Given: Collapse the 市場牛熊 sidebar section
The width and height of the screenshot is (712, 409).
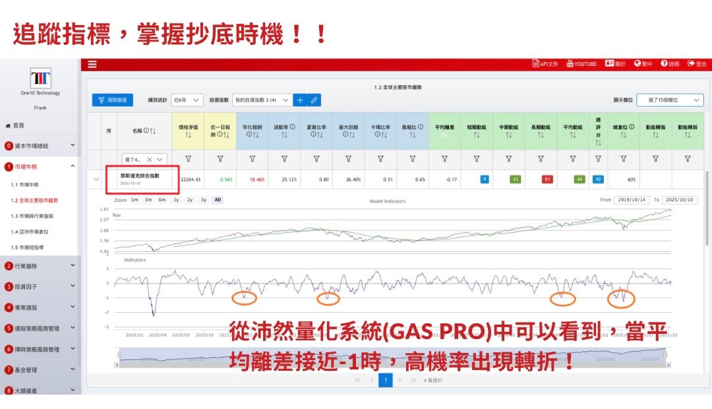Looking at the screenshot, I should coord(40,167).
